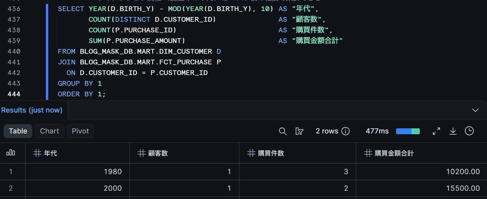Switch to the Chart view

pos(49,131)
